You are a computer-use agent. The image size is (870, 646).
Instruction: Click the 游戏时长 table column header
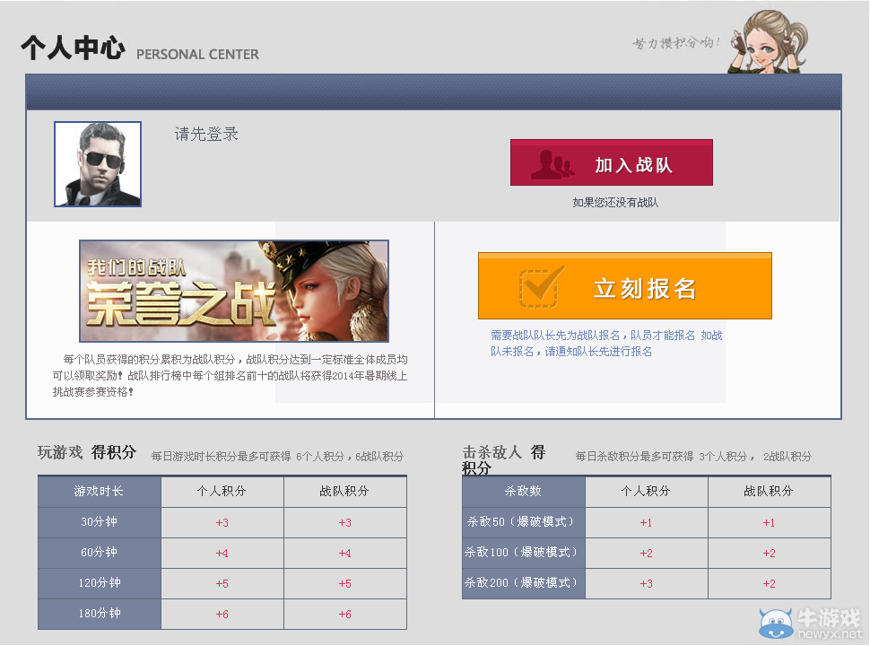[99, 492]
